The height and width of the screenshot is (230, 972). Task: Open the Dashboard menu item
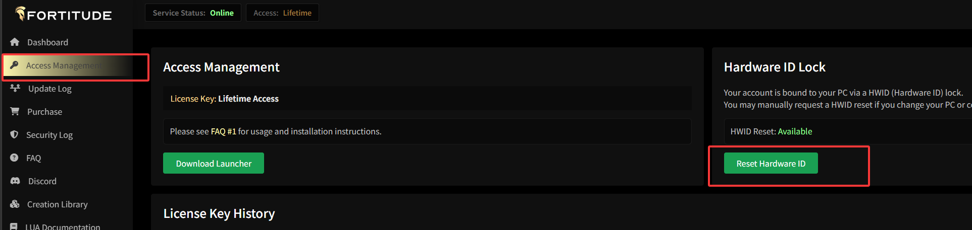pyautogui.click(x=47, y=42)
